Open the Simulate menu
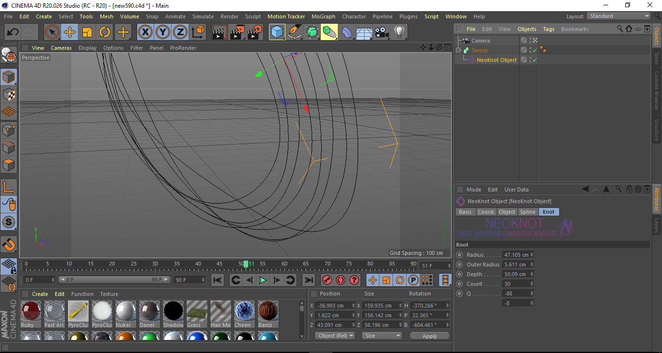662x353 pixels. pos(203,16)
